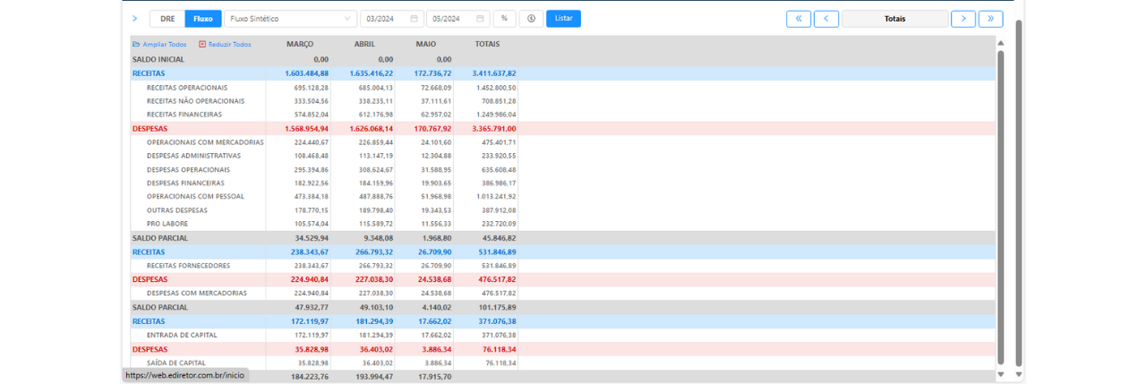
Task: Select OPERACIONAIS COM MERCADORIAS row
Action: pos(562,142)
